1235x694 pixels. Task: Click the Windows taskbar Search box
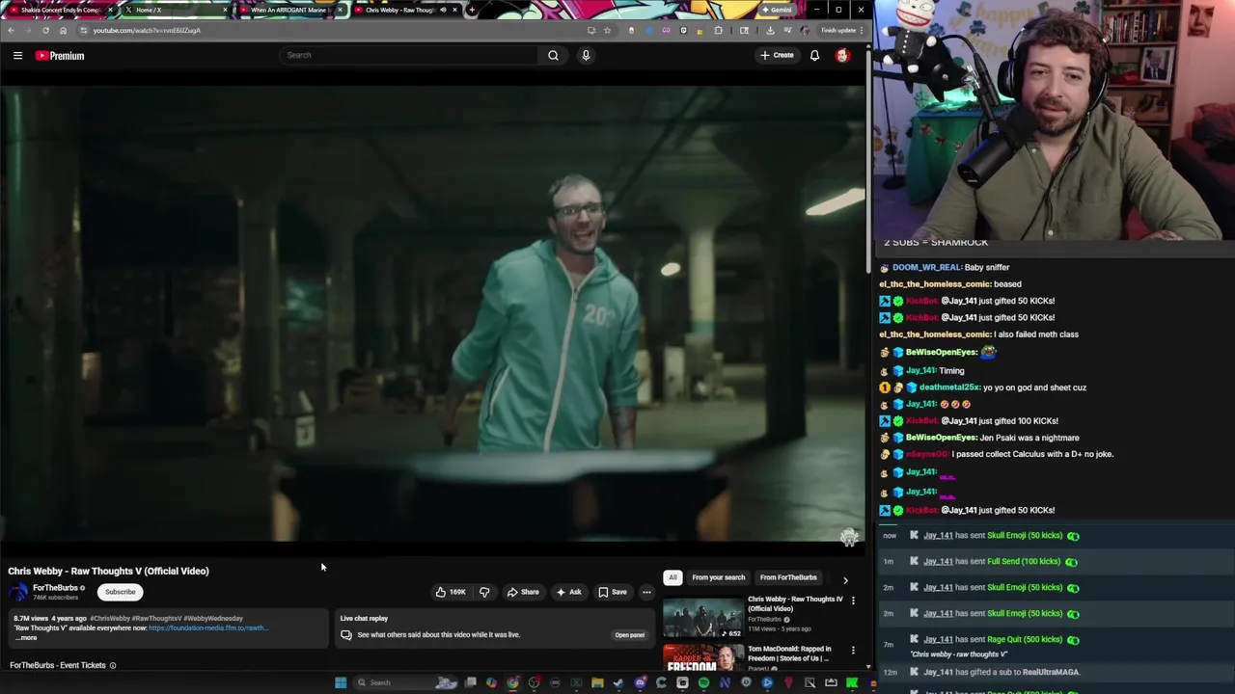405,682
